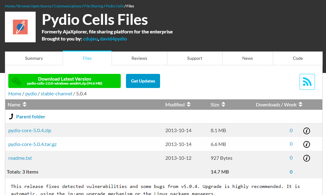Open the stable-channel folder link
The height and width of the screenshot is (195, 326).
[56, 94]
